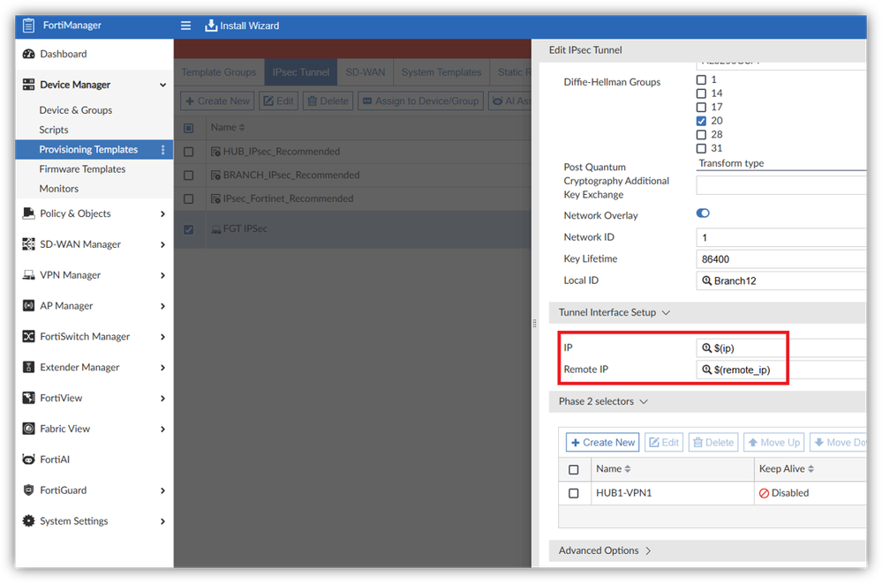
Task: Open Firmware Templates in sidebar
Action: [x=82, y=169]
